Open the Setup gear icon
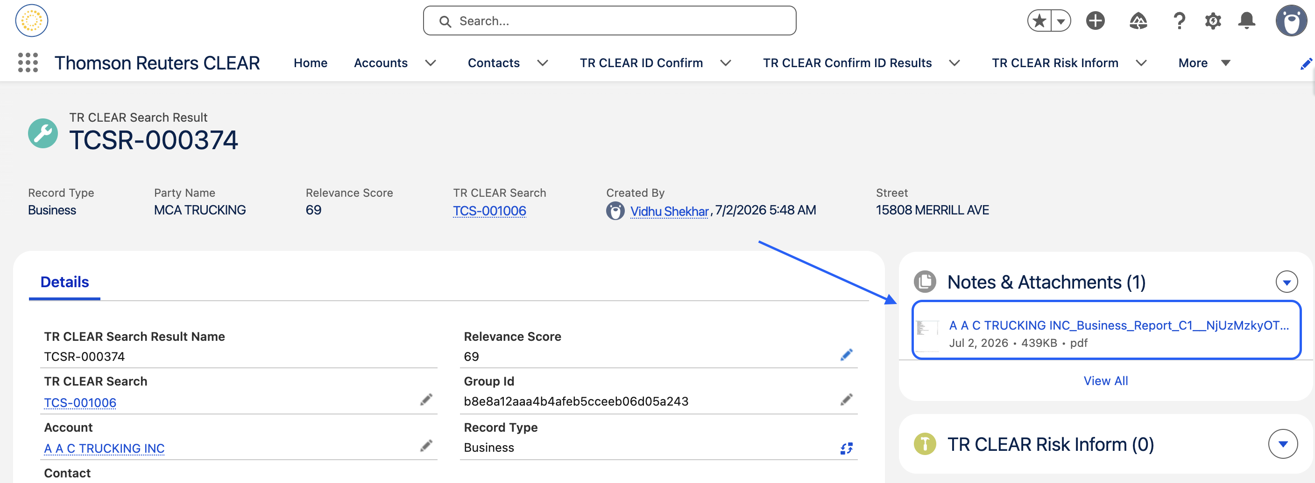Viewport: 1315px width, 483px height. [x=1213, y=21]
